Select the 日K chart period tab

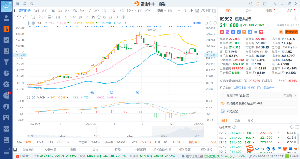[52, 11]
